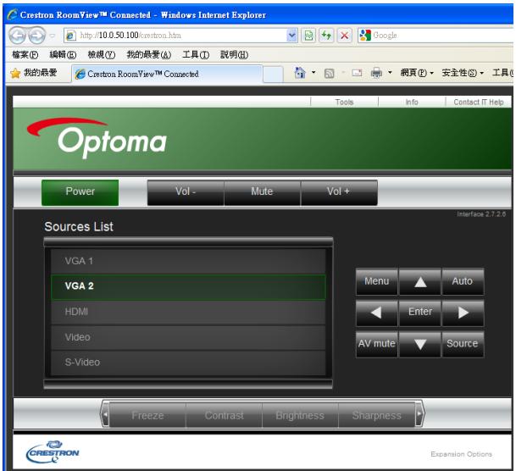Click the Google search provider icon

tap(365, 36)
